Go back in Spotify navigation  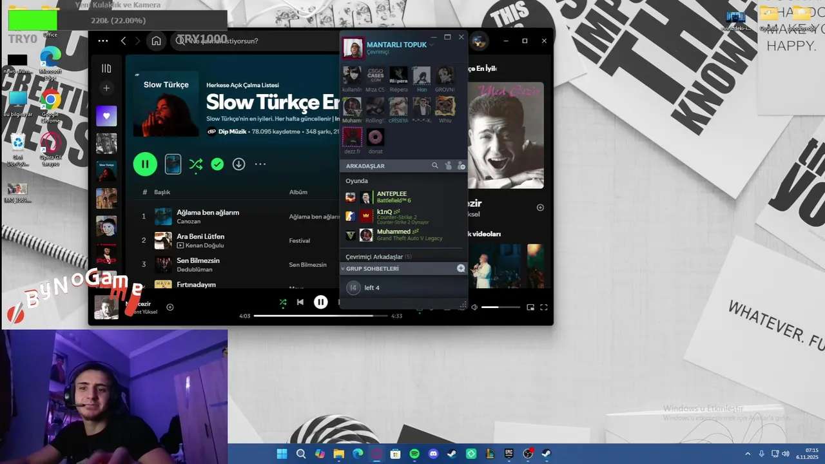point(124,41)
